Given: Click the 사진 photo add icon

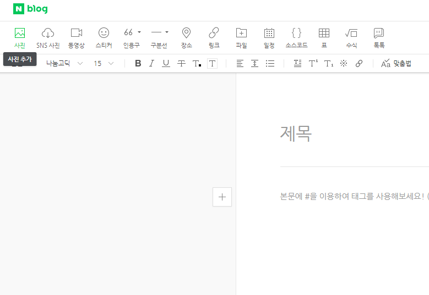Looking at the screenshot, I should point(20,38).
